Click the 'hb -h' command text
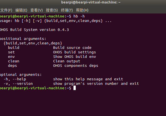 [79, 16]
